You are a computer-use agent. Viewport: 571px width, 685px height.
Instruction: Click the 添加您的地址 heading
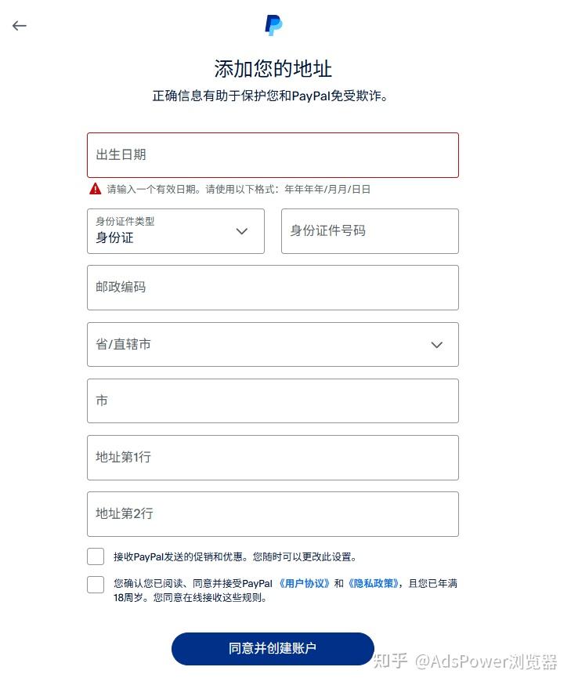coord(273,68)
